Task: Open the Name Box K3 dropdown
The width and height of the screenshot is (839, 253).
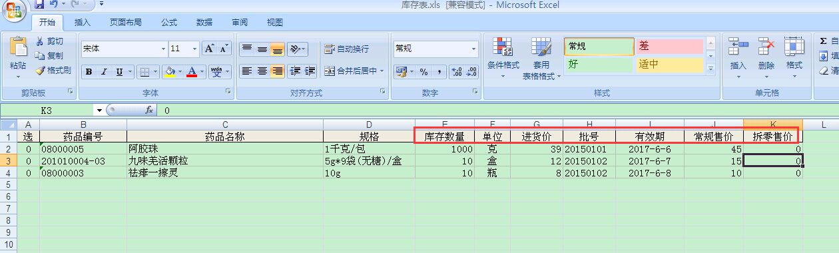Action: coord(99,110)
